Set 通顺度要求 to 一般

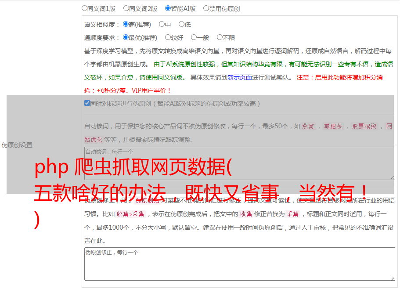coord(194,37)
